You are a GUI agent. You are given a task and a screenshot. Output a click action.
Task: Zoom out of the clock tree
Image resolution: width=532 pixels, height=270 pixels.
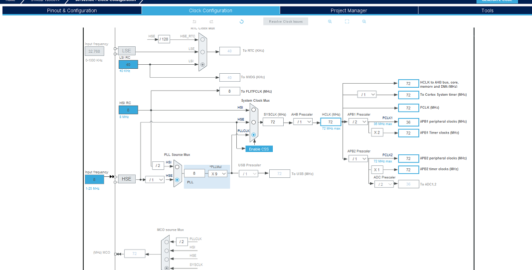(364, 21)
